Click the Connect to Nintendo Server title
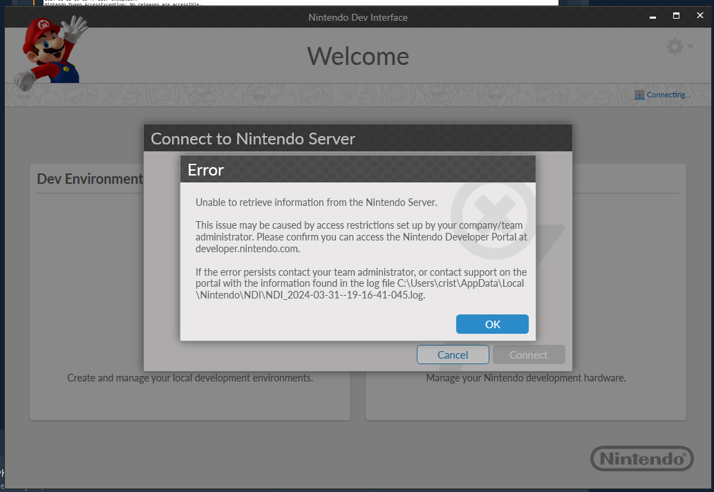This screenshot has height=492, width=714. pos(253,139)
